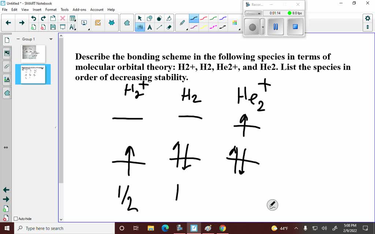The height and width of the screenshot is (234, 375).
Task: Open the Properties tab in sidebar
Action: tap(7, 79)
